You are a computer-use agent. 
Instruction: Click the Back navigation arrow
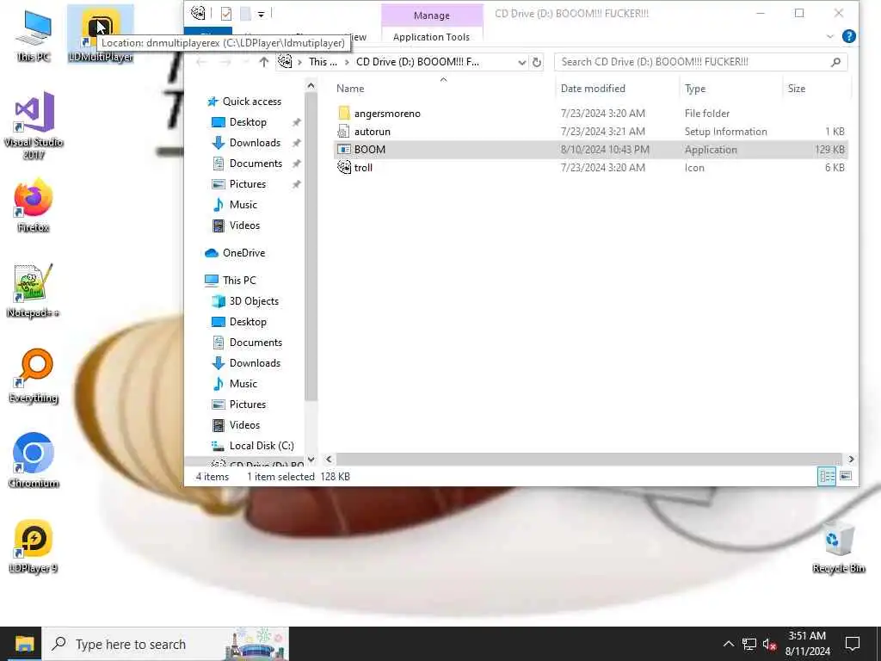point(201,62)
